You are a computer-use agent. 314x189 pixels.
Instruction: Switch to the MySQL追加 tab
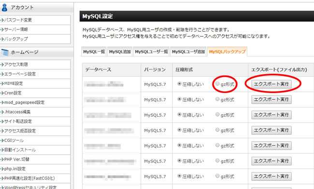click(x=120, y=52)
